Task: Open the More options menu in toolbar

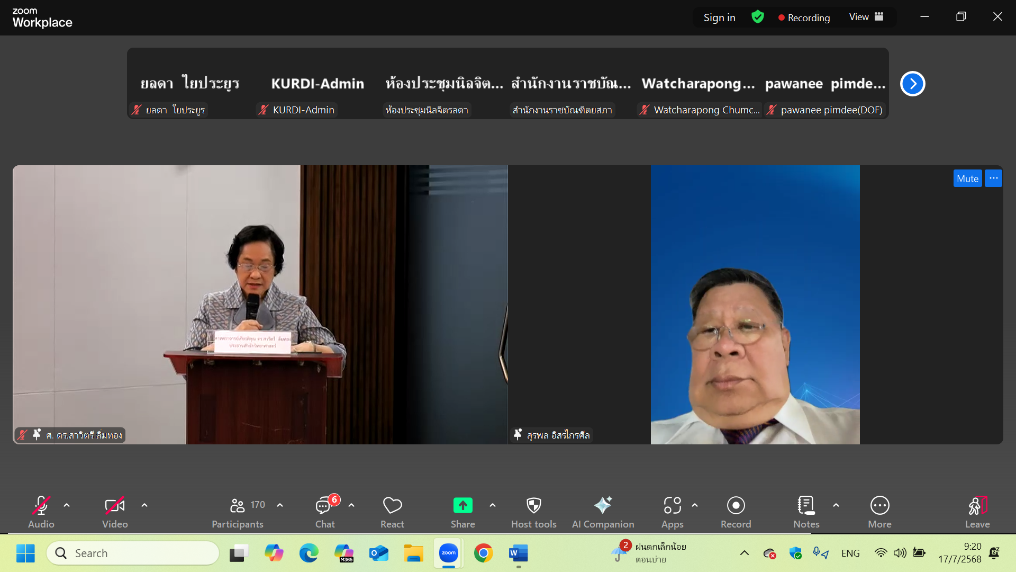Action: click(x=879, y=512)
